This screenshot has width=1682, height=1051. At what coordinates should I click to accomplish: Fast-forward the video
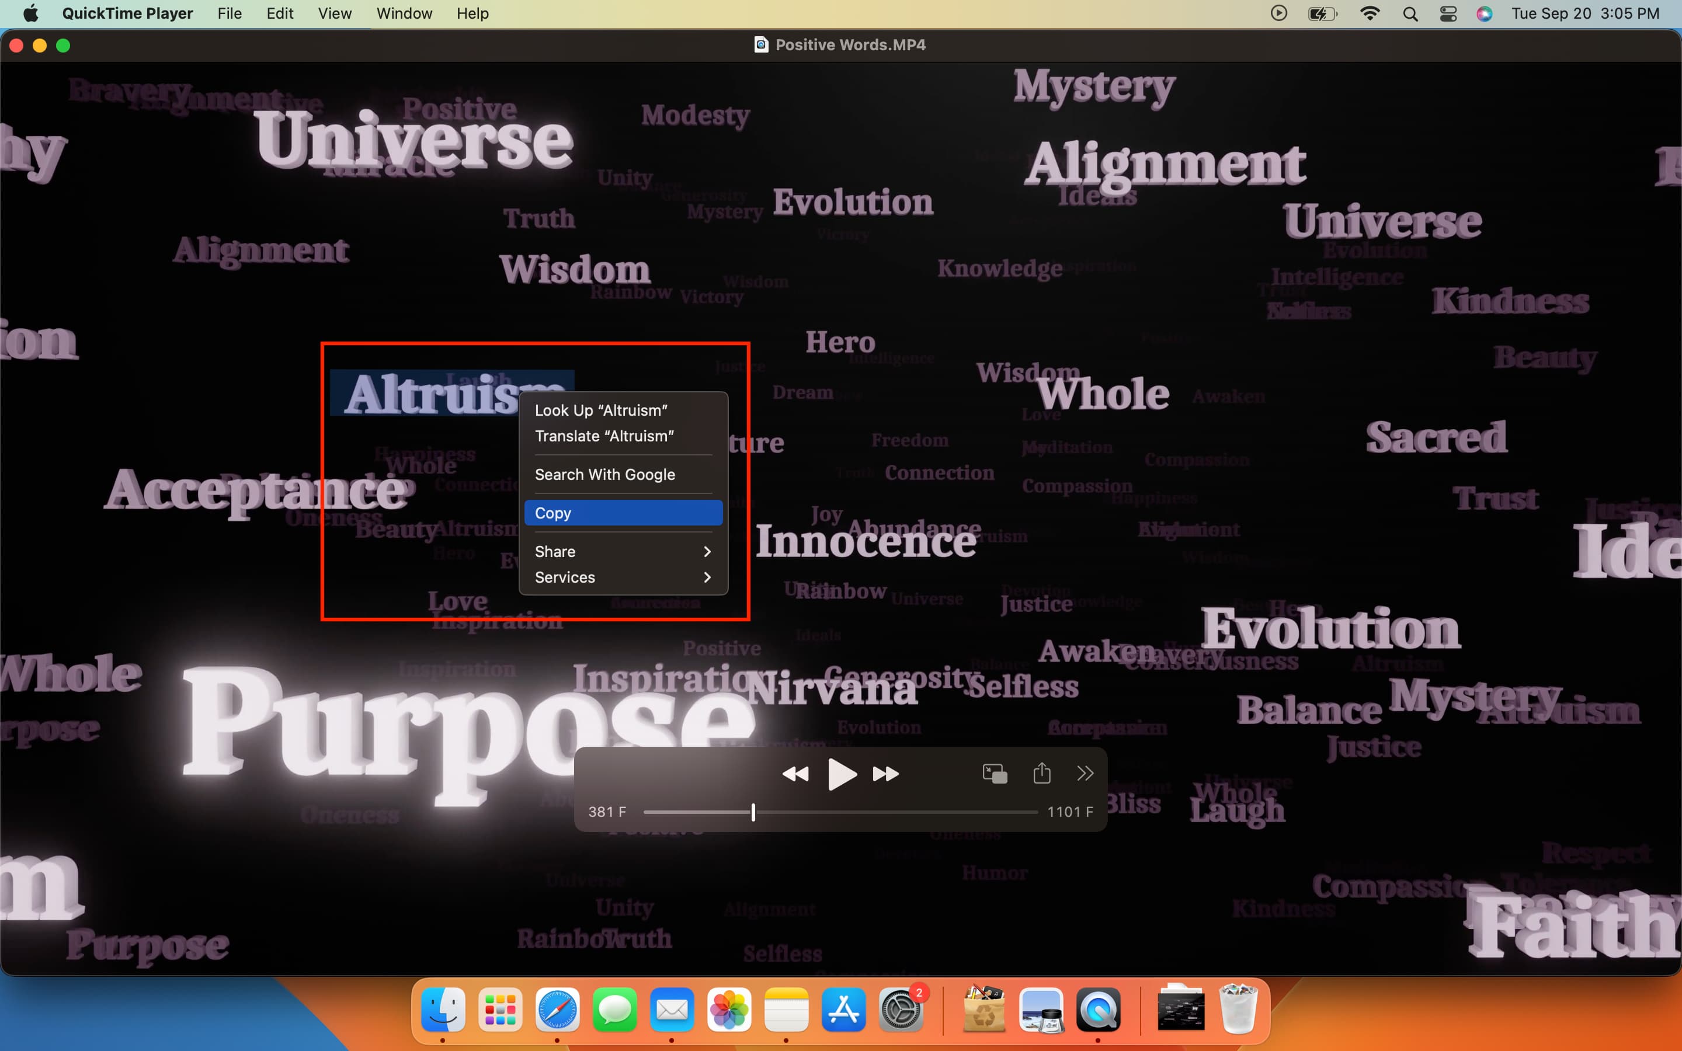pyautogui.click(x=885, y=774)
